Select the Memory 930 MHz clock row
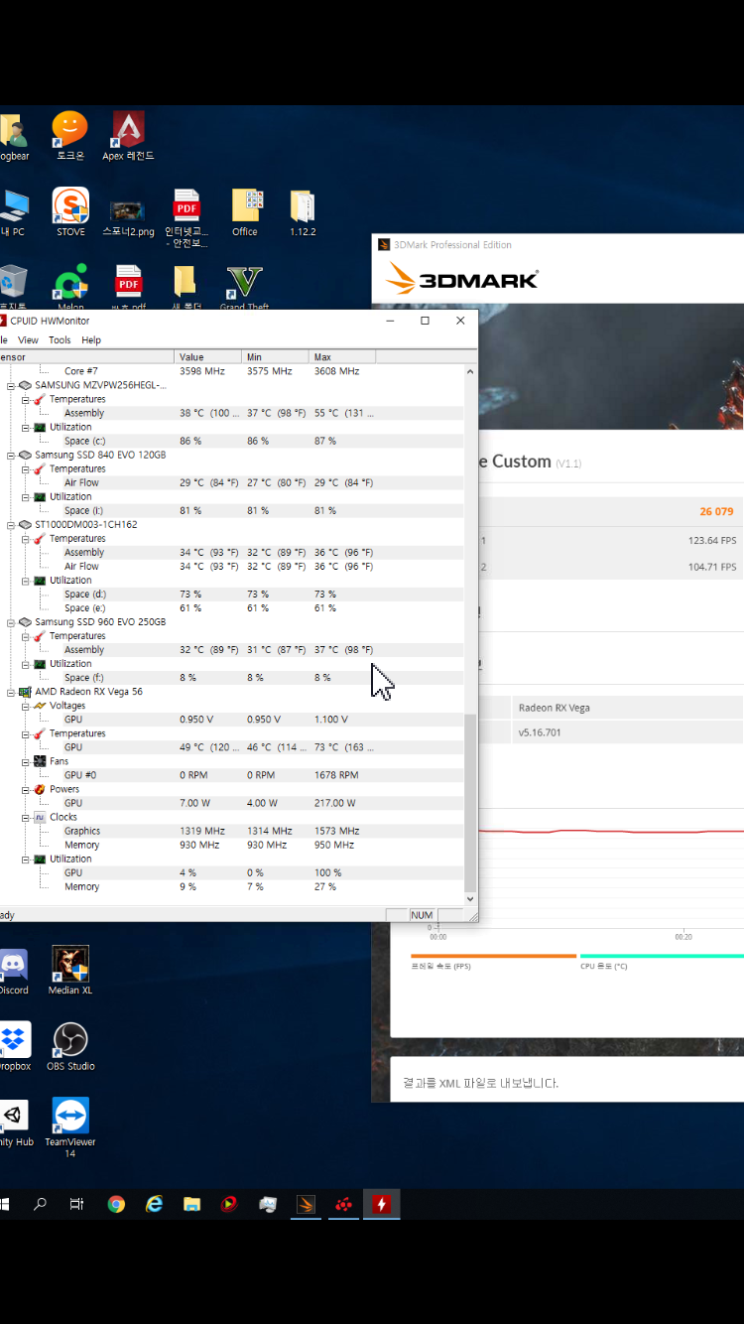The height and width of the screenshot is (1324, 744). click(231, 845)
